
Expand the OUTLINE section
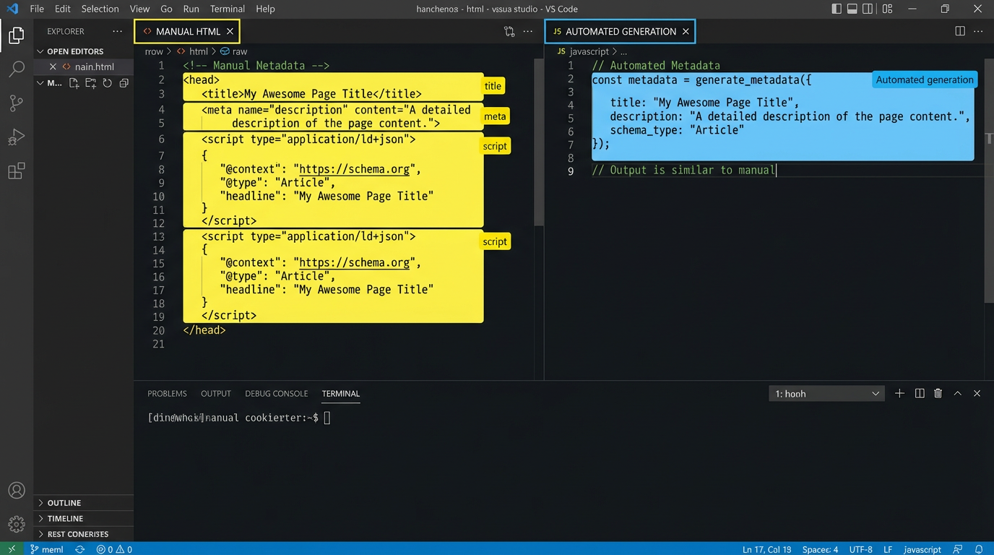coord(64,503)
